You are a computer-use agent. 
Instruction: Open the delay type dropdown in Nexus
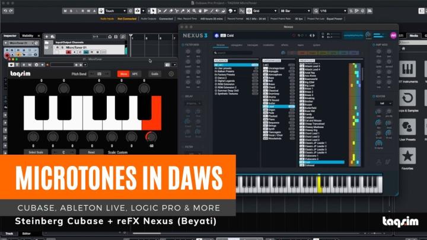point(193,103)
